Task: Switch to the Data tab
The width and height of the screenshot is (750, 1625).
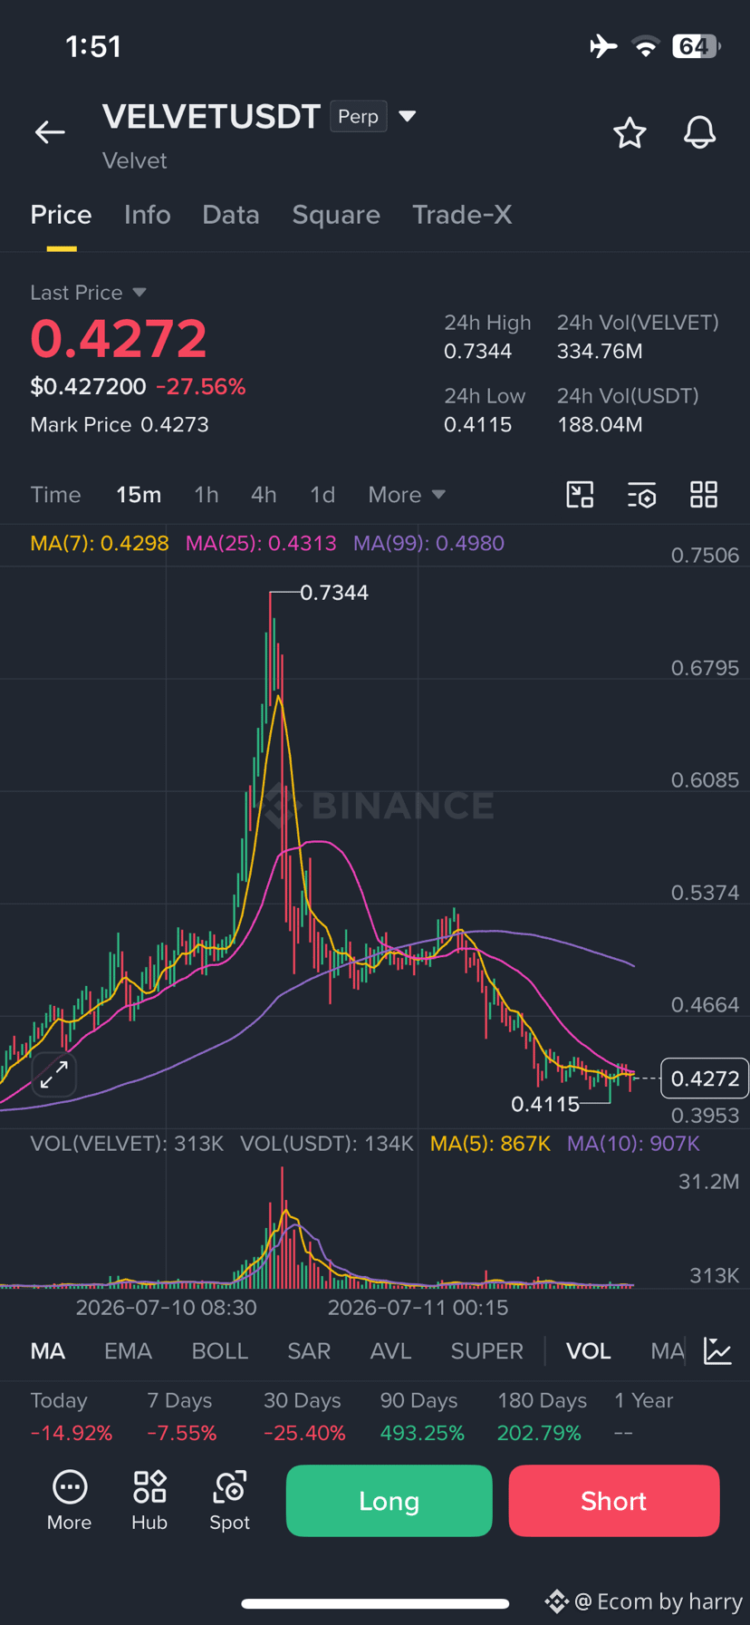Action: pos(231,215)
